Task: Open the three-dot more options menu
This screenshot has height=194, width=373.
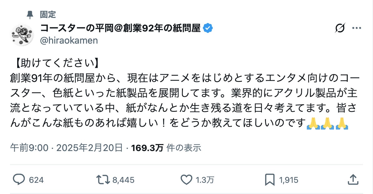Action: [x=356, y=28]
